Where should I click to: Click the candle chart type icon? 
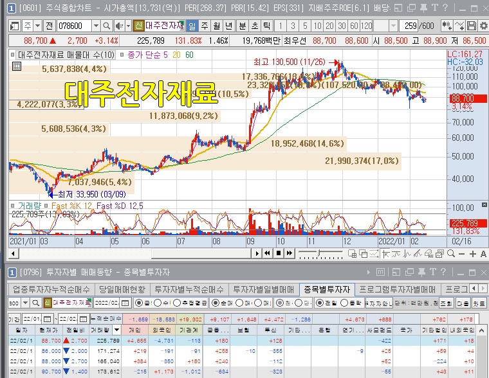(x=447, y=26)
